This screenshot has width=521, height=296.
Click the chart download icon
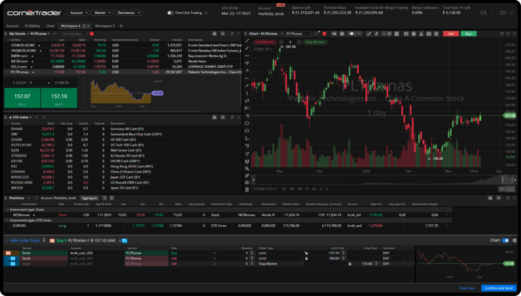421,34
